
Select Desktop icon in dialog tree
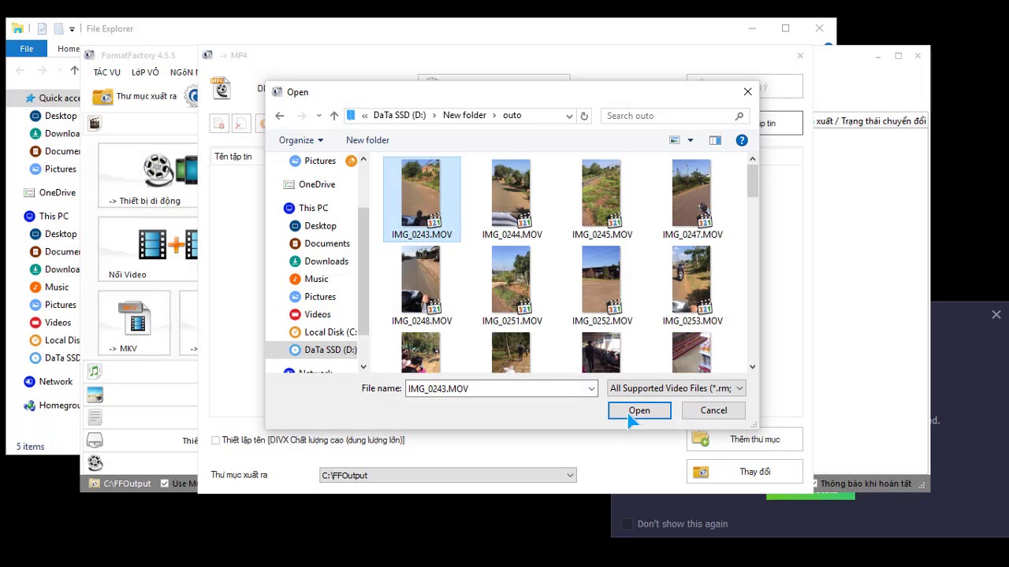[x=296, y=225]
